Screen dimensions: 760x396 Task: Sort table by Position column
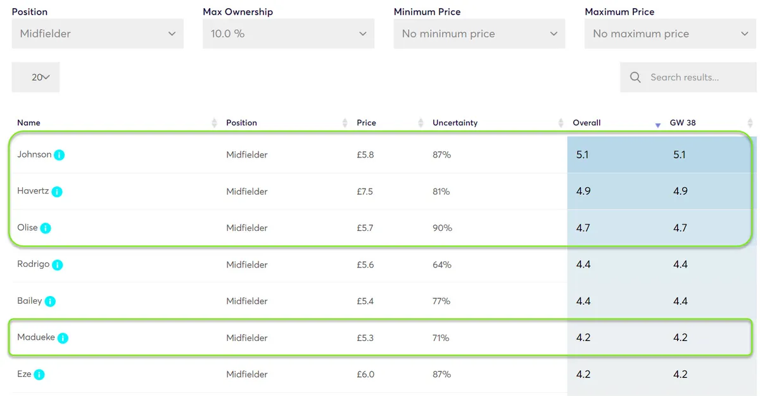pos(286,123)
